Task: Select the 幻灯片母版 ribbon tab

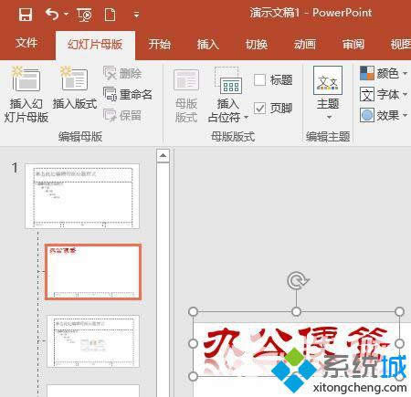Action: coord(95,45)
